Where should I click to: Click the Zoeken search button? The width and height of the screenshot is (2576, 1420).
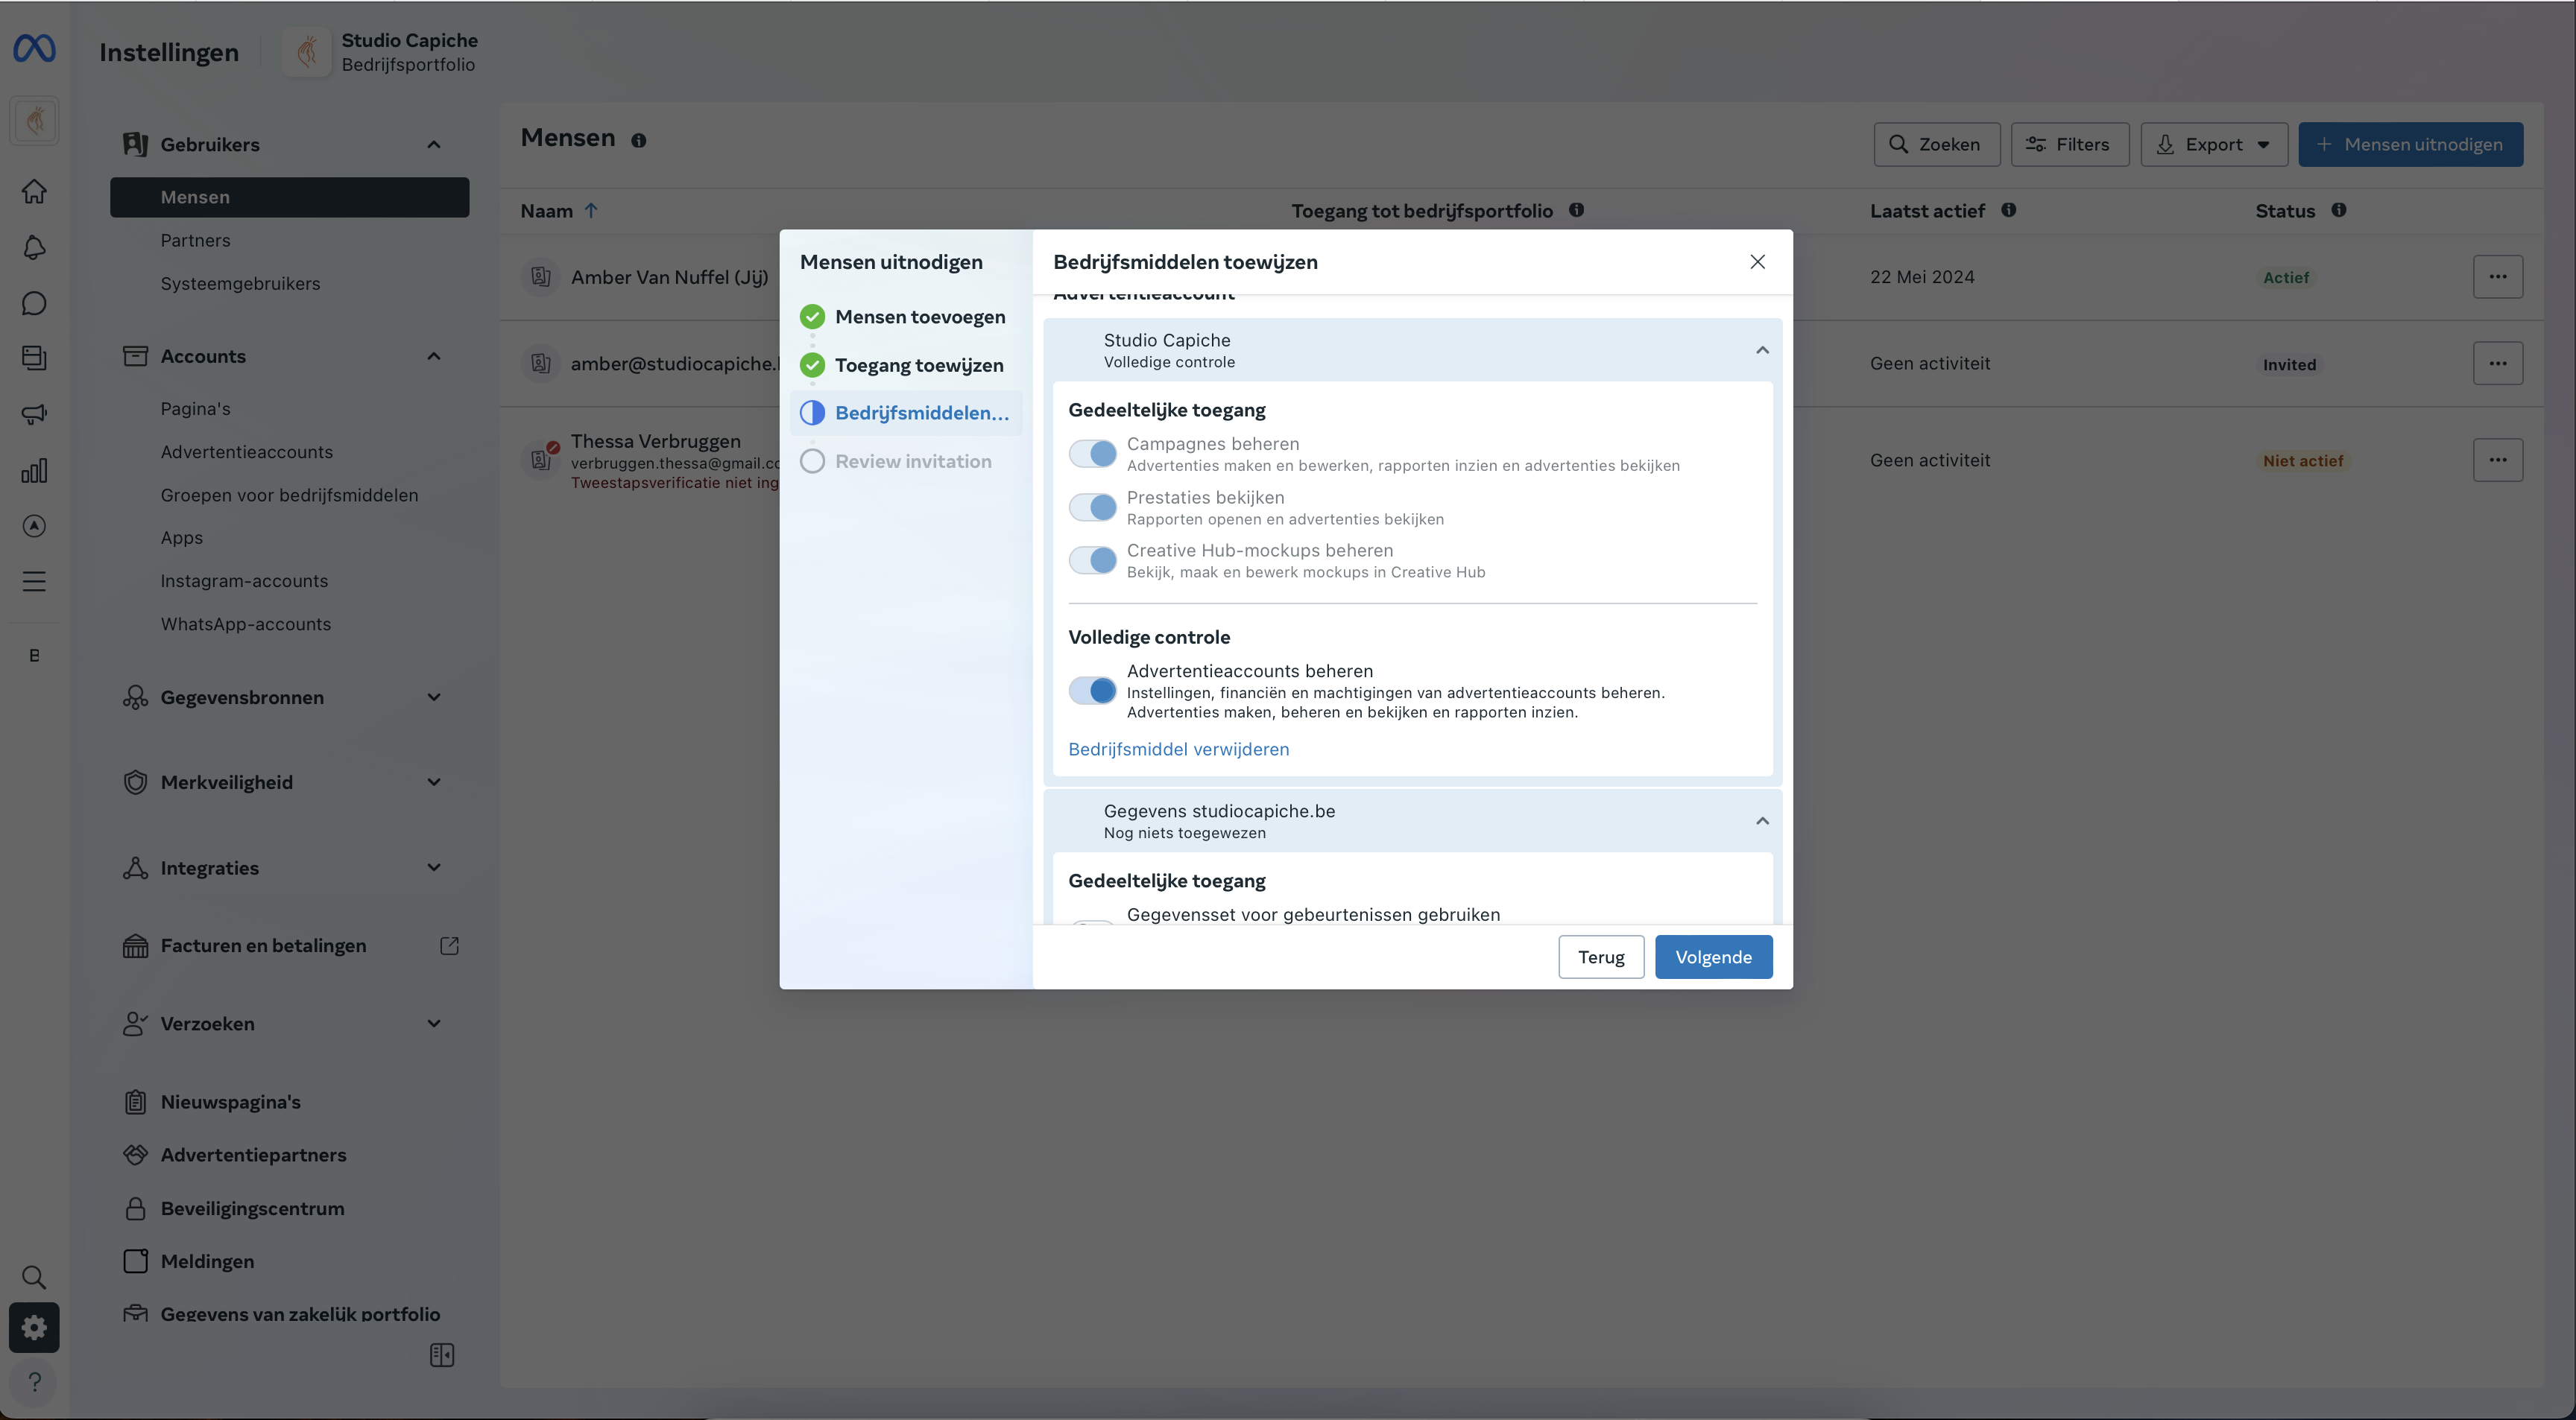[x=1936, y=145]
